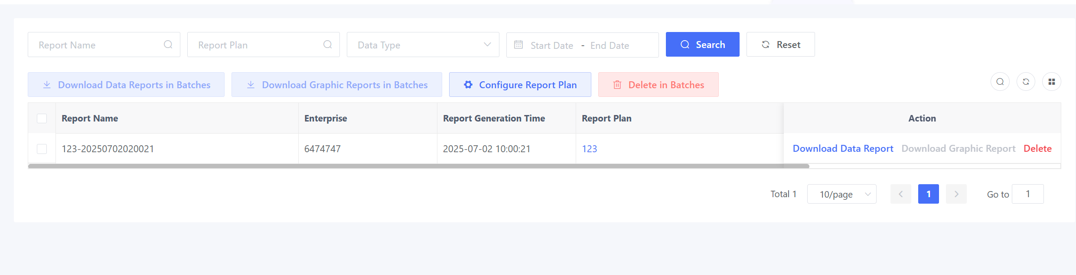This screenshot has height=275, width=1076.
Task: Open Configure Report Plan
Action: click(x=520, y=85)
